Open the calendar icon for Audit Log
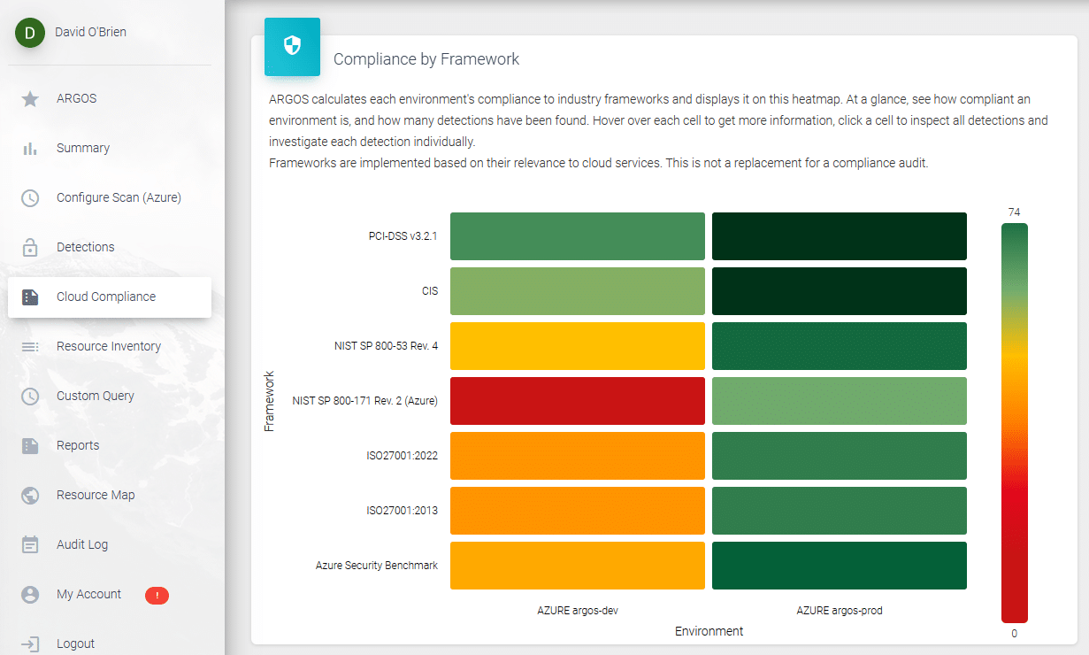 27,544
